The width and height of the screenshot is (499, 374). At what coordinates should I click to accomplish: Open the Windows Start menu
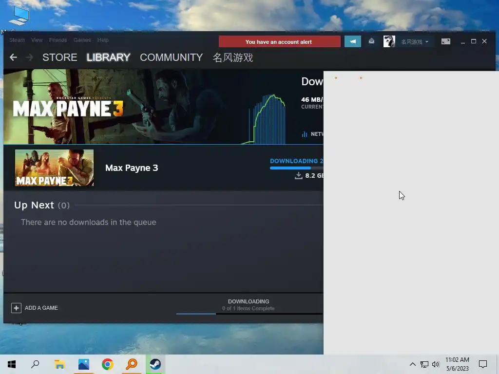(x=12, y=364)
